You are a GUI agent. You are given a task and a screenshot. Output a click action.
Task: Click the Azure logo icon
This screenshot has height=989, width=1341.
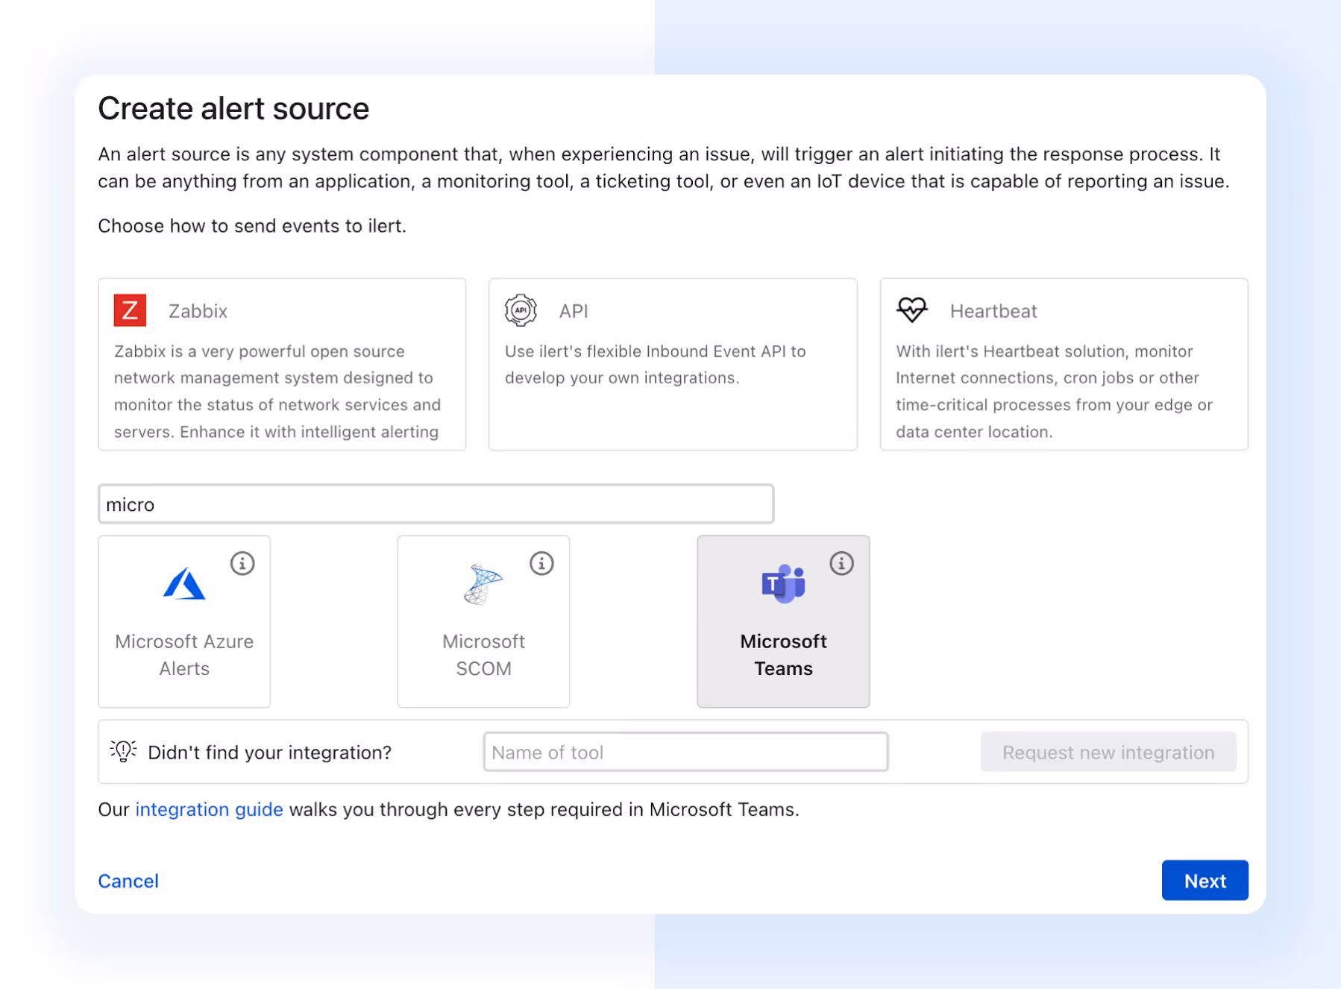(184, 584)
